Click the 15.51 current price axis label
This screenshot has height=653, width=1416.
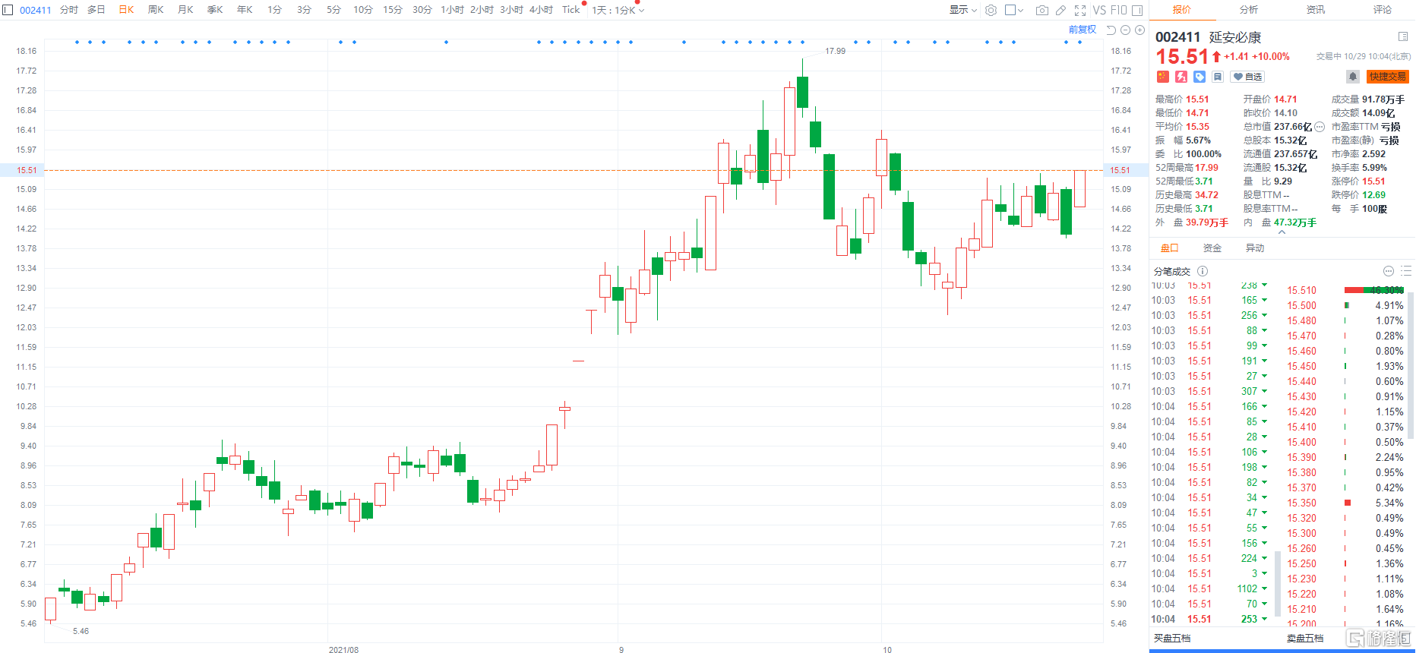(x=1120, y=170)
